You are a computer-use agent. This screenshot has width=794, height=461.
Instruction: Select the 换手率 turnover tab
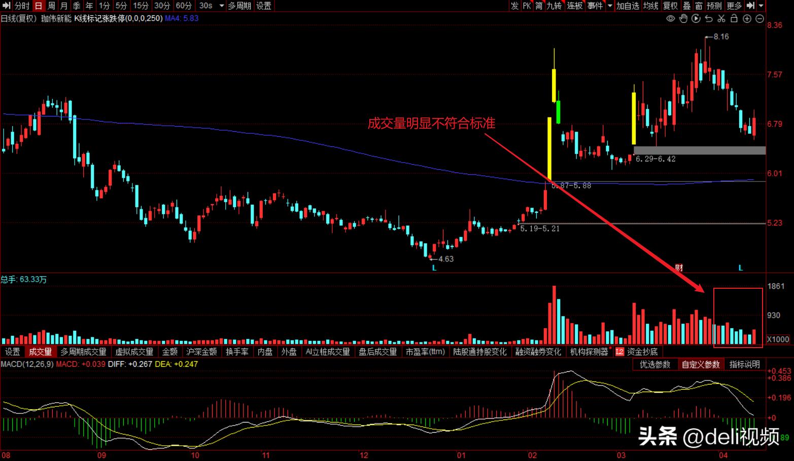237,352
